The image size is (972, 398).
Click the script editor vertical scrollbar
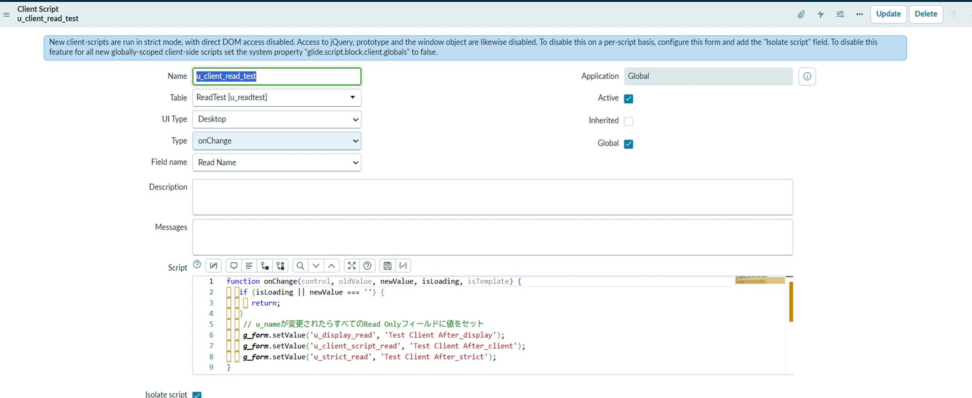pyautogui.click(x=791, y=302)
